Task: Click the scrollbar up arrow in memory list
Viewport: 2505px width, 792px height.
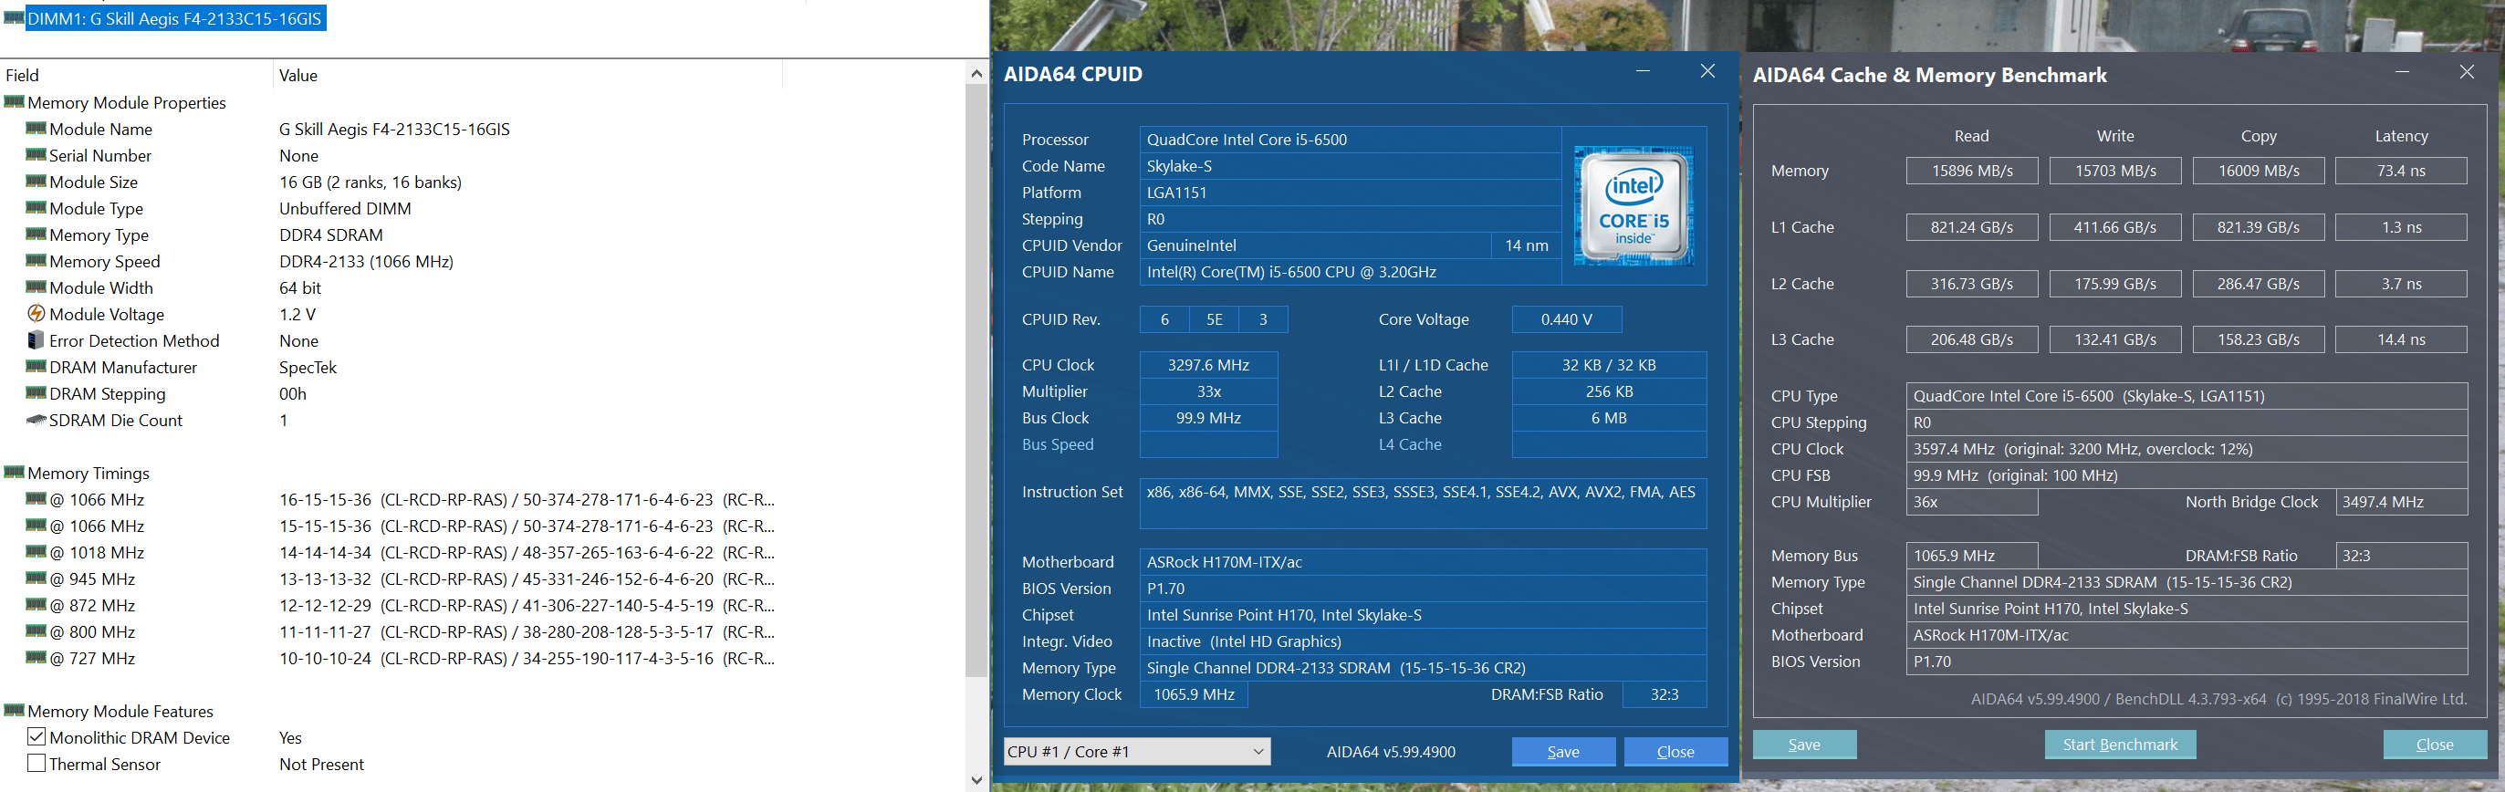Action: tap(976, 73)
